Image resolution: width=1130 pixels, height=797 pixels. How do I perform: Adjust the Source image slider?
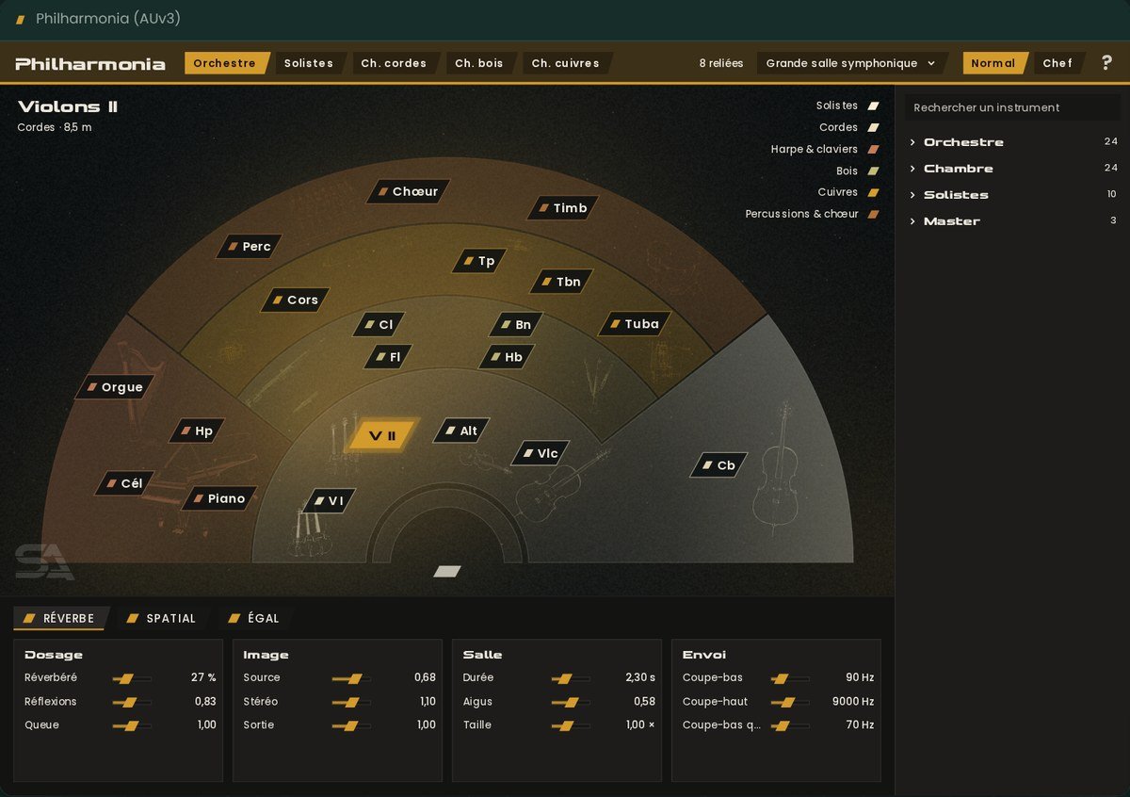click(351, 678)
